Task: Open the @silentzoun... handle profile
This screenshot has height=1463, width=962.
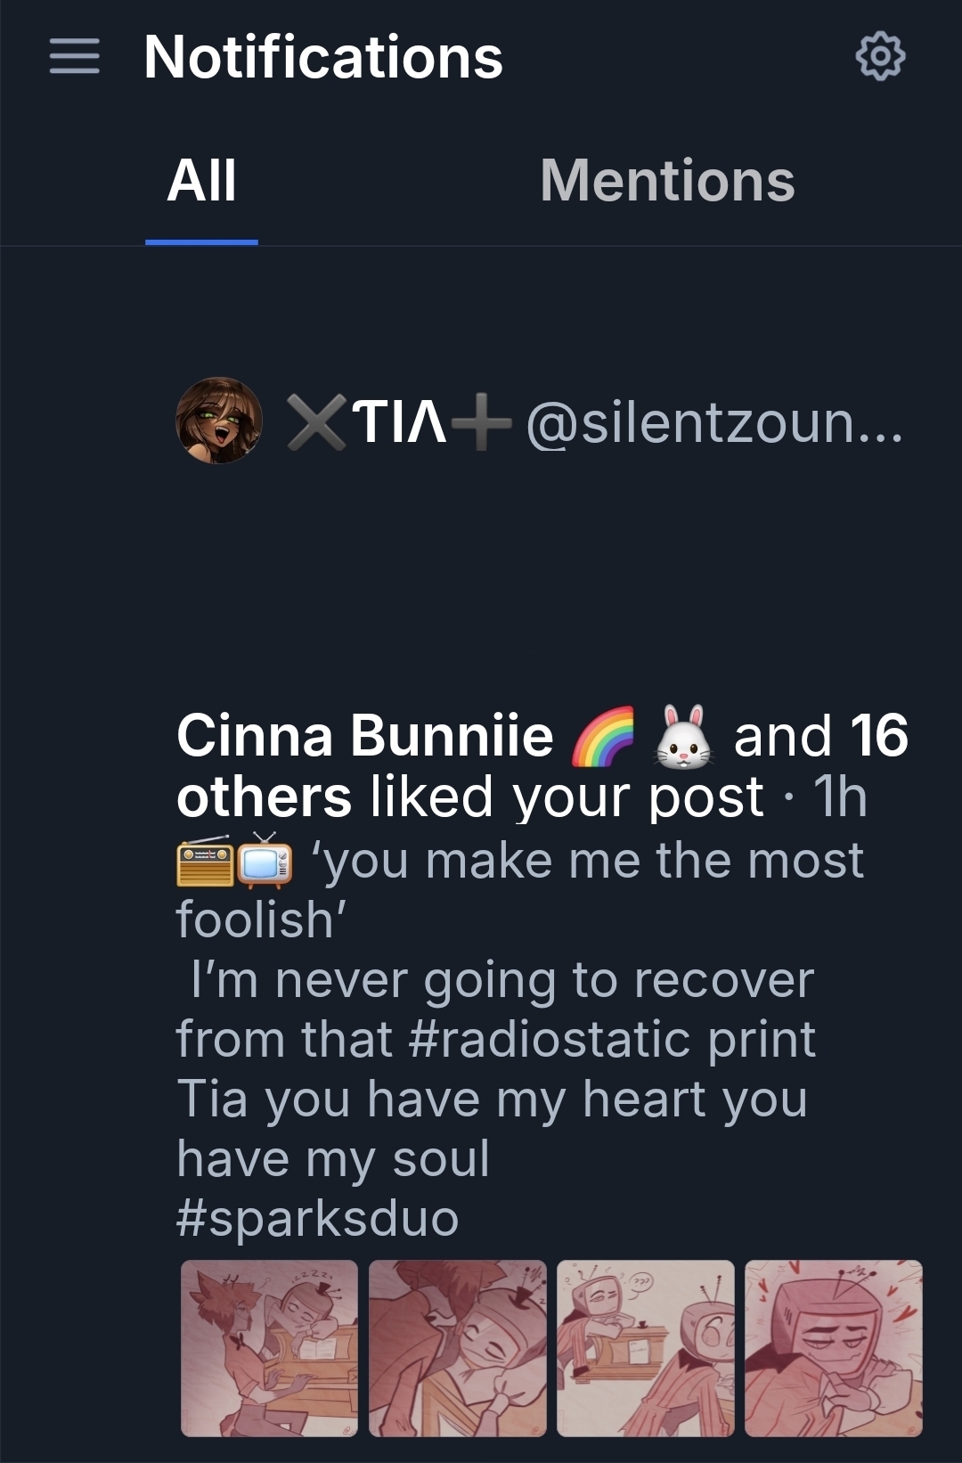Action: pos(714,422)
